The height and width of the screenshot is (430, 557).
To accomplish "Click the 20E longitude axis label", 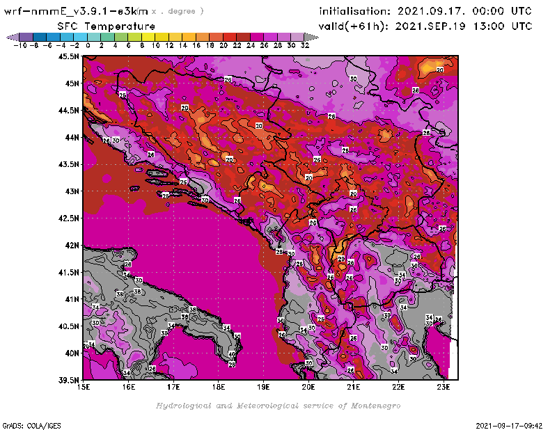I will (x=308, y=388).
